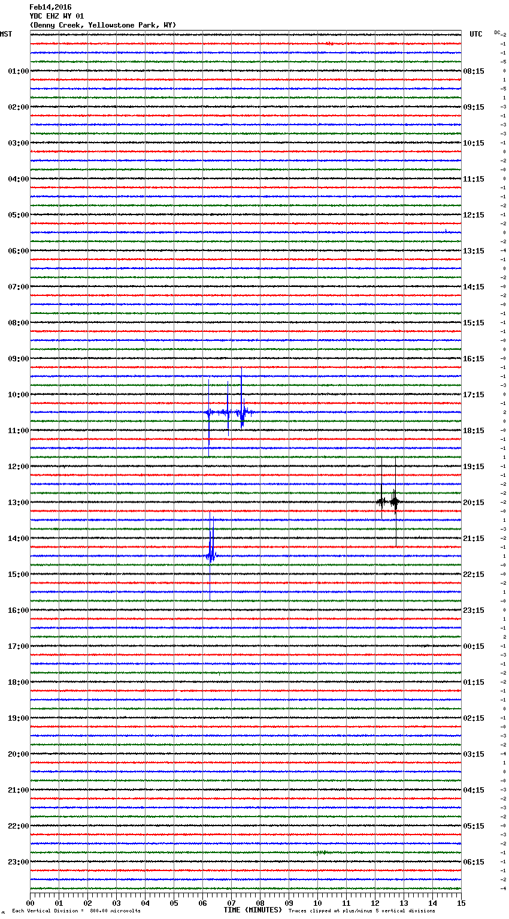Select the 14:00 MST hour label
This screenshot has width=509, height=919.
click(x=18, y=539)
